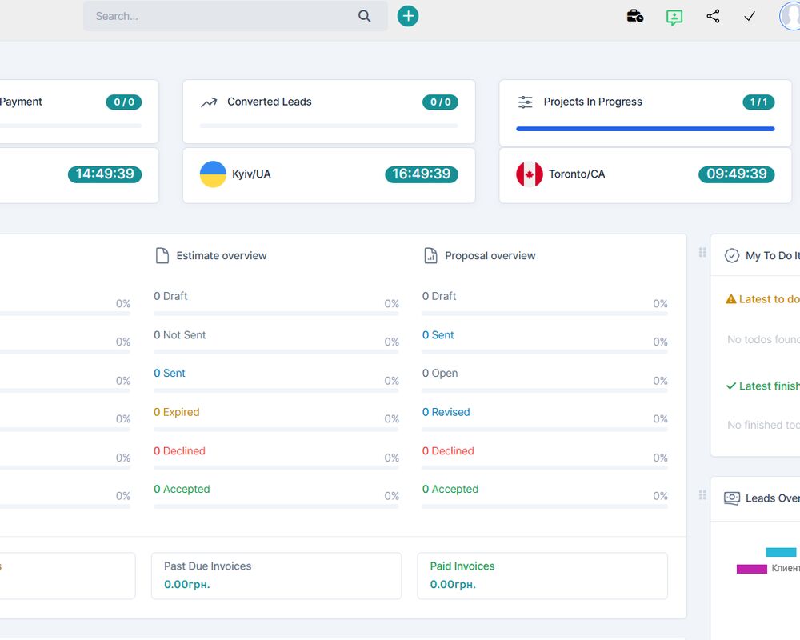Image resolution: width=800 pixels, height=640 pixels.
Task: Click the Canadian flag on Toronto clock widget
Action: tap(529, 174)
